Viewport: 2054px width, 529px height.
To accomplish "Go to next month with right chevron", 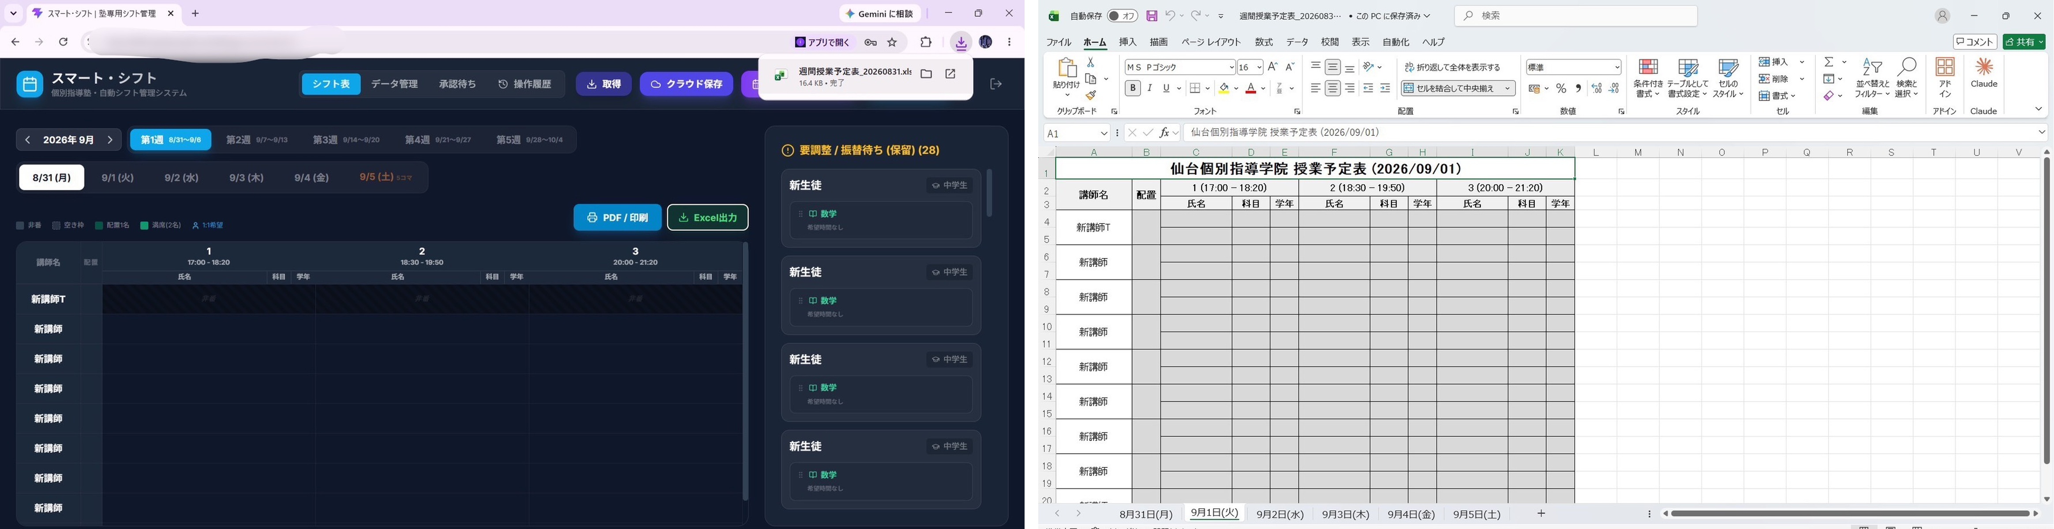I will [x=110, y=140].
